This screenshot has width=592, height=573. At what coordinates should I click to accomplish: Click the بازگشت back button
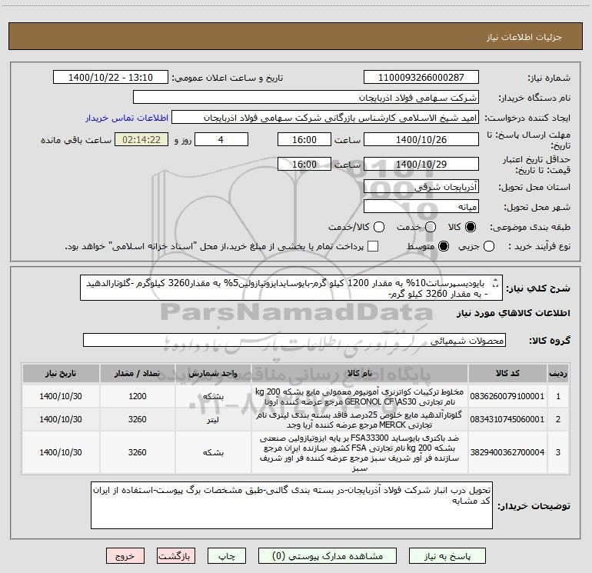[x=176, y=556]
